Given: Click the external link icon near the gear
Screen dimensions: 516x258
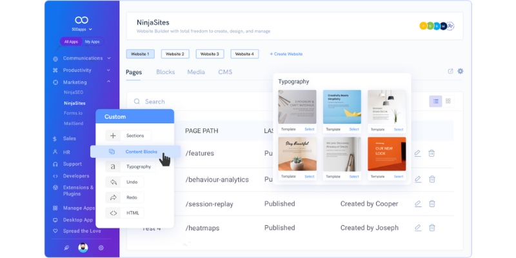Looking at the screenshot, I should point(450,72).
